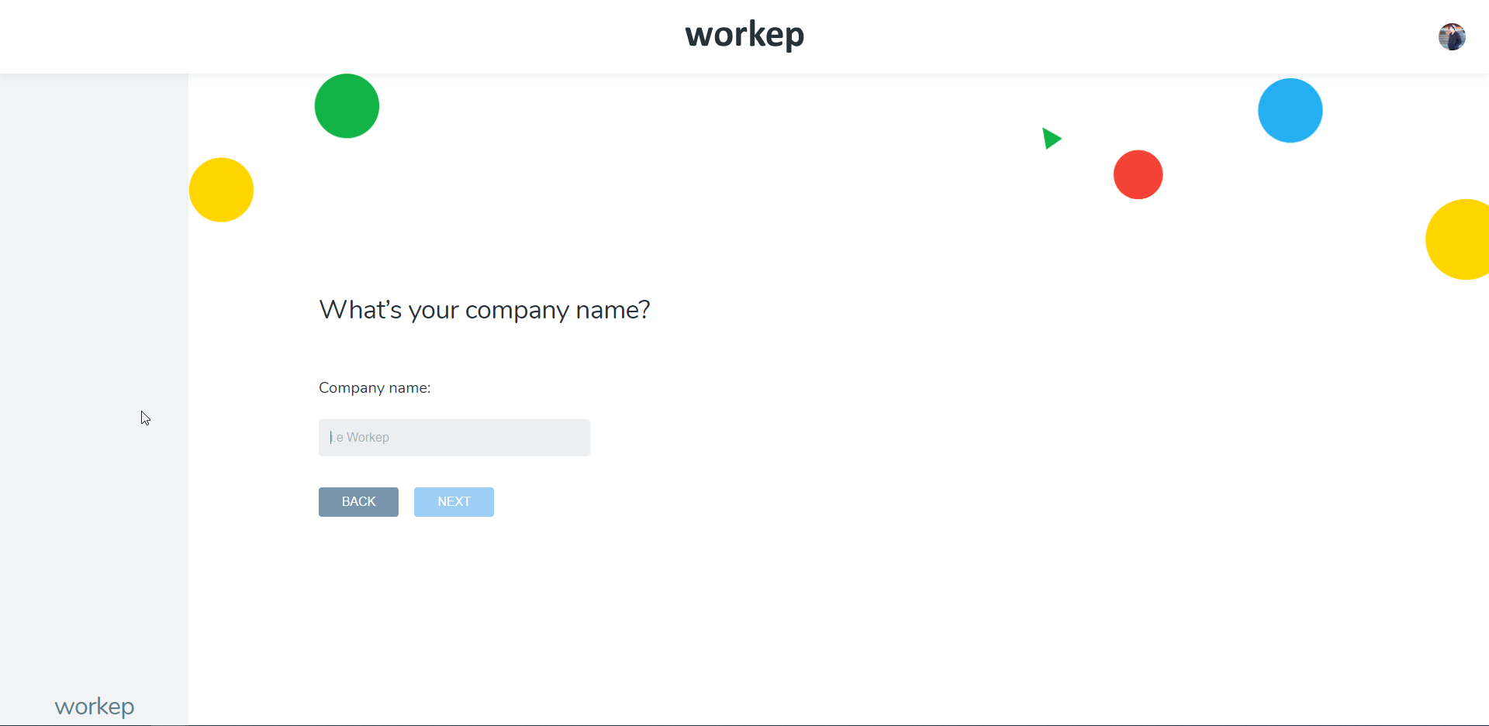The width and height of the screenshot is (1489, 726).
Task: Click the "Company name:" field label
Action: coord(375,387)
